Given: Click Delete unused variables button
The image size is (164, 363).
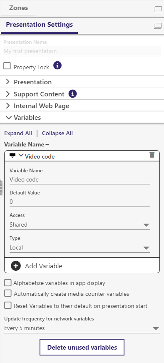Looking at the screenshot, I should pyautogui.click(x=82, y=347).
